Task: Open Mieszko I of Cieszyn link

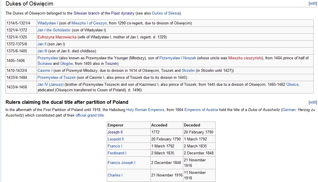Action: (89, 23)
